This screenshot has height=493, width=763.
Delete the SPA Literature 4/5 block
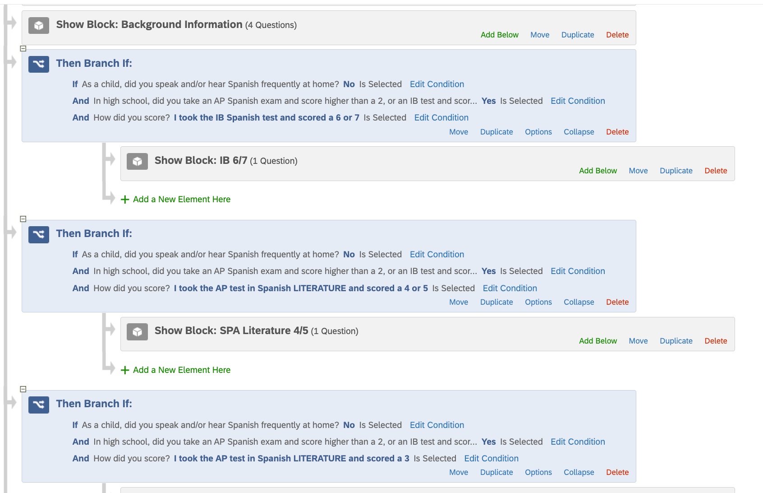(716, 341)
